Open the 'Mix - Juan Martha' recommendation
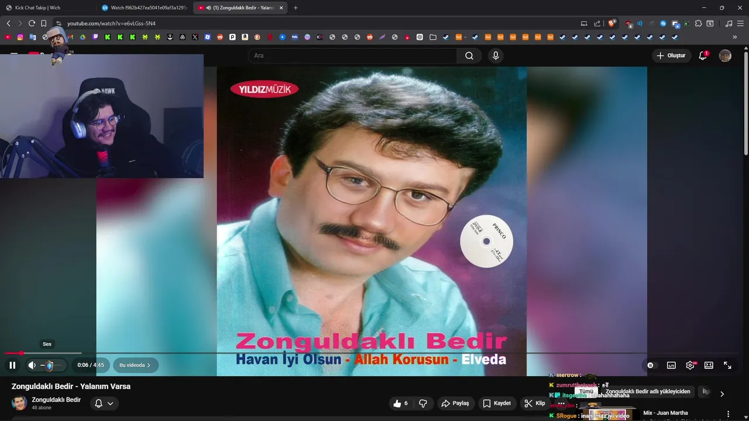 (x=665, y=413)
